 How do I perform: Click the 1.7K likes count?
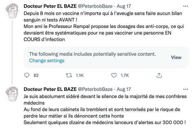[125, 75]
